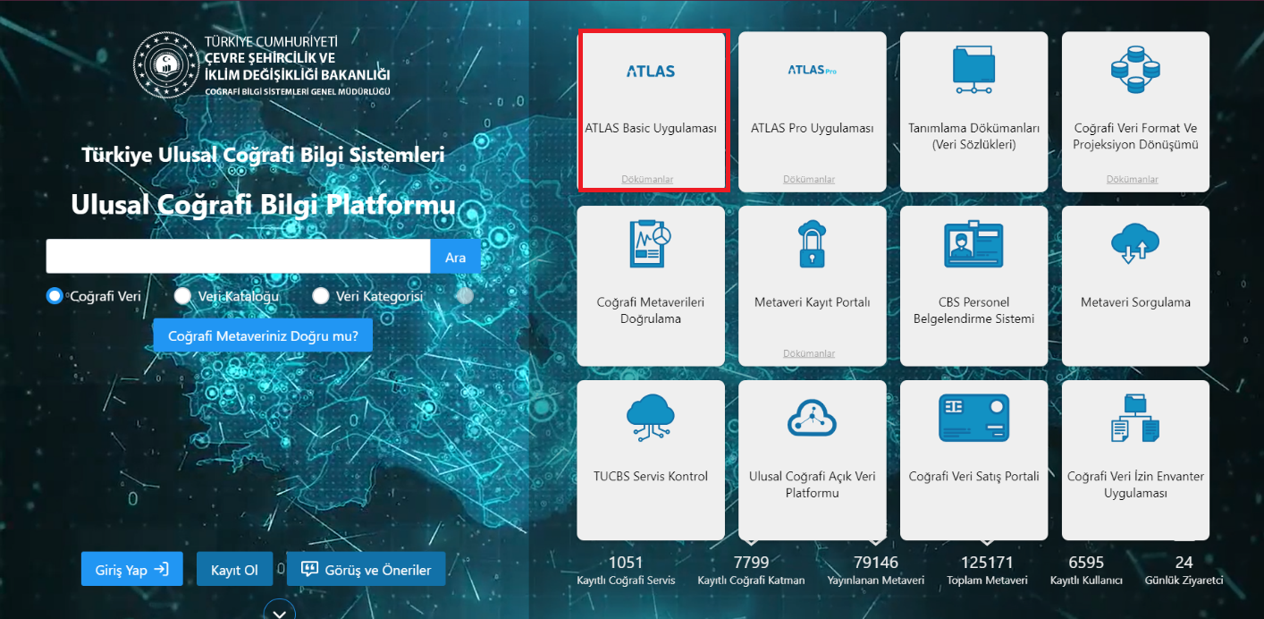Expand page with the down chevron
1264x619 pixels.
click(x=280, y=611)
